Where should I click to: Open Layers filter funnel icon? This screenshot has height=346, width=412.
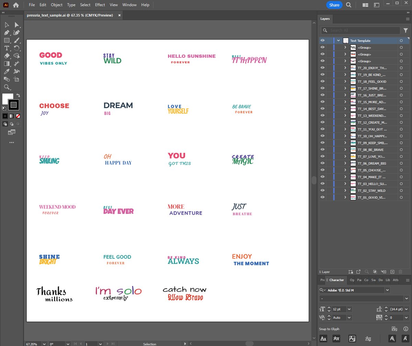click(405, 30)
